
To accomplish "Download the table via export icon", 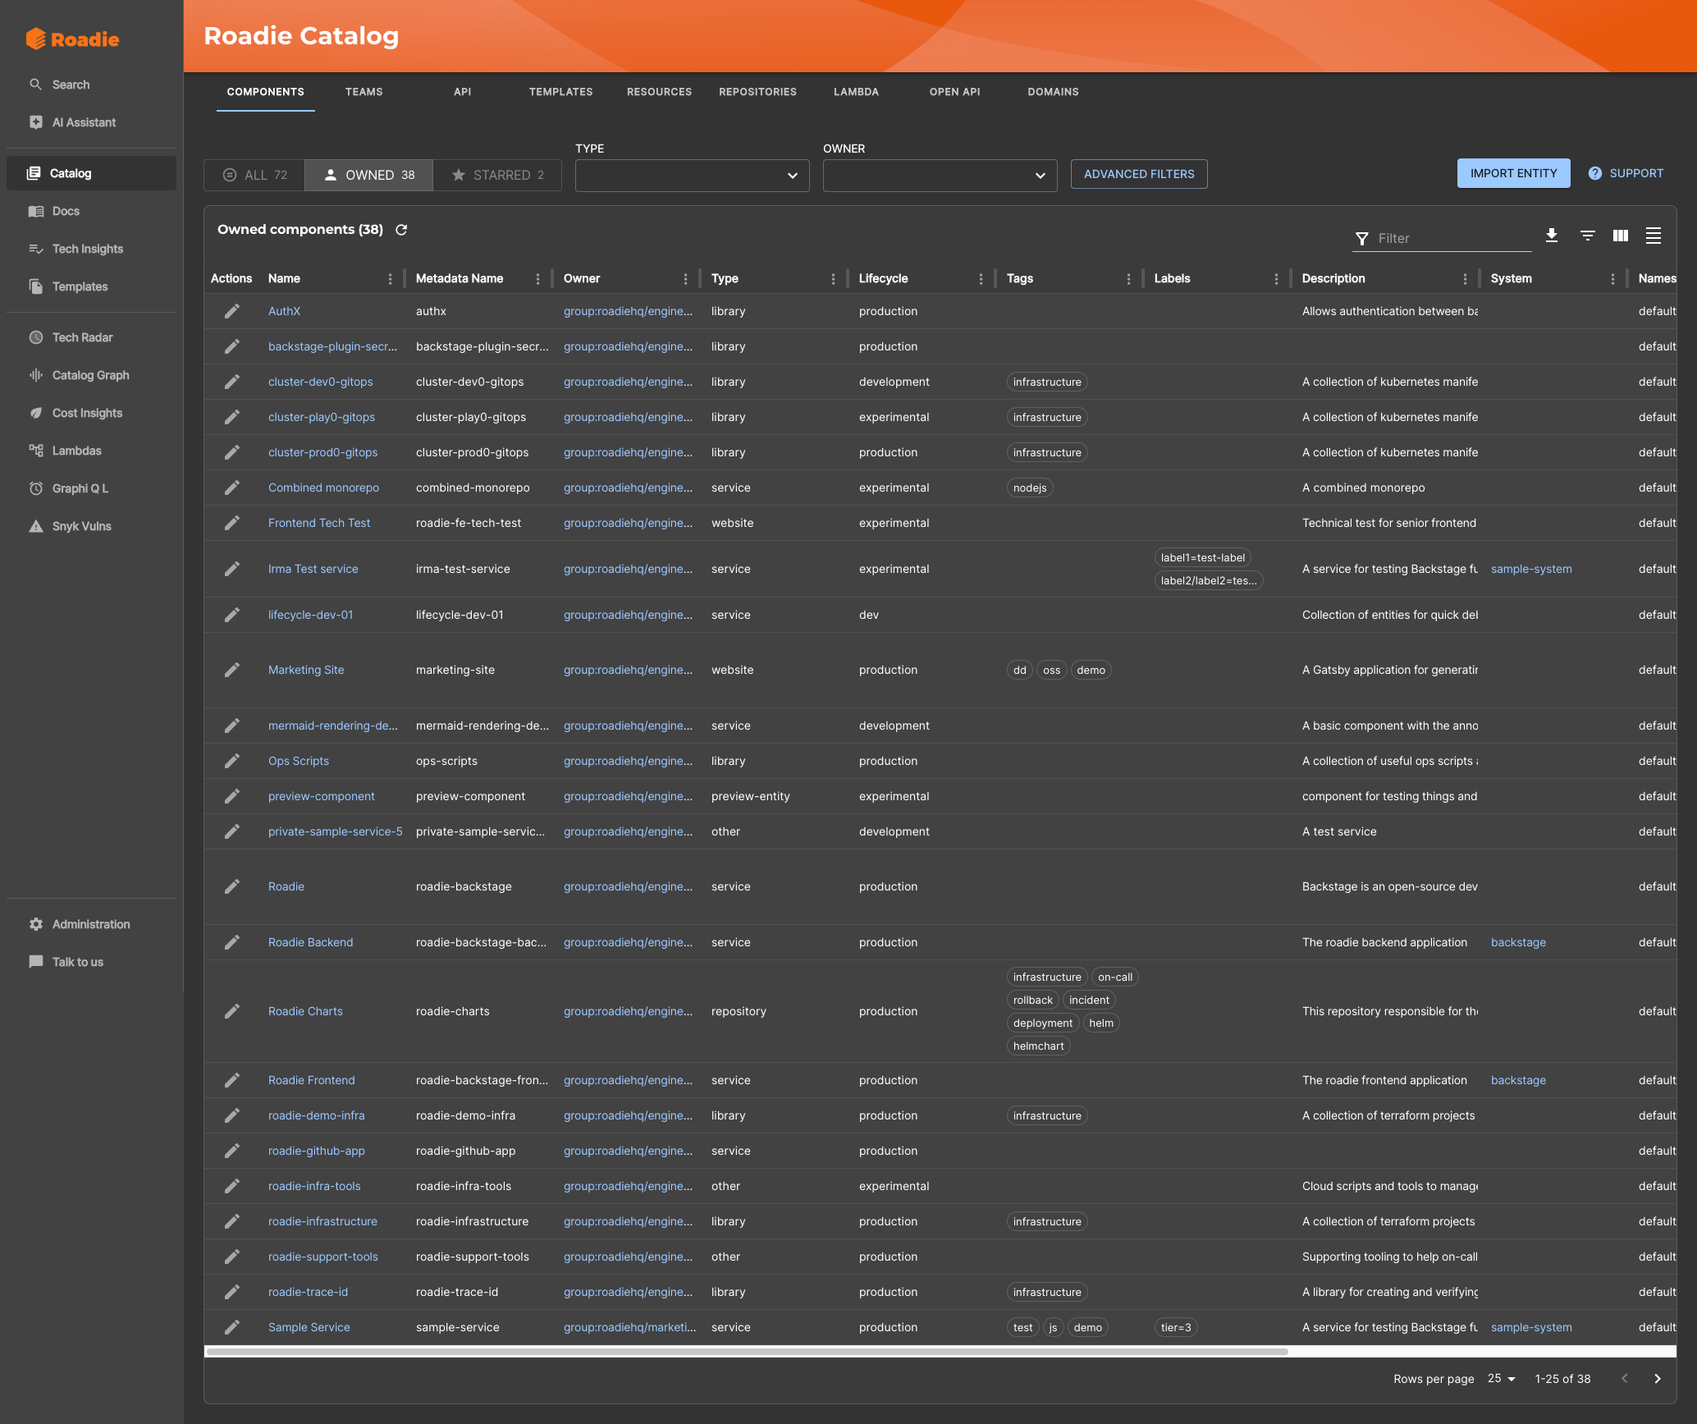I will coord(1551,236).
